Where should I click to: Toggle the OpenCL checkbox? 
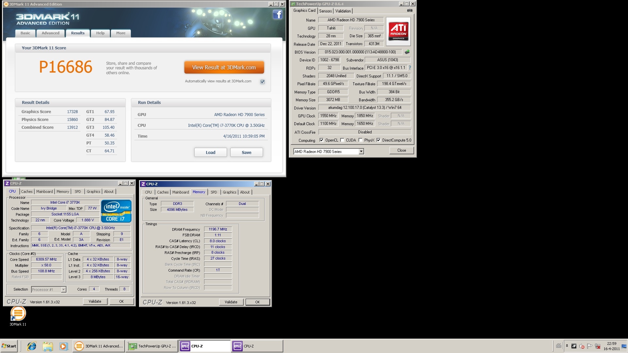[x=322, y=140]
